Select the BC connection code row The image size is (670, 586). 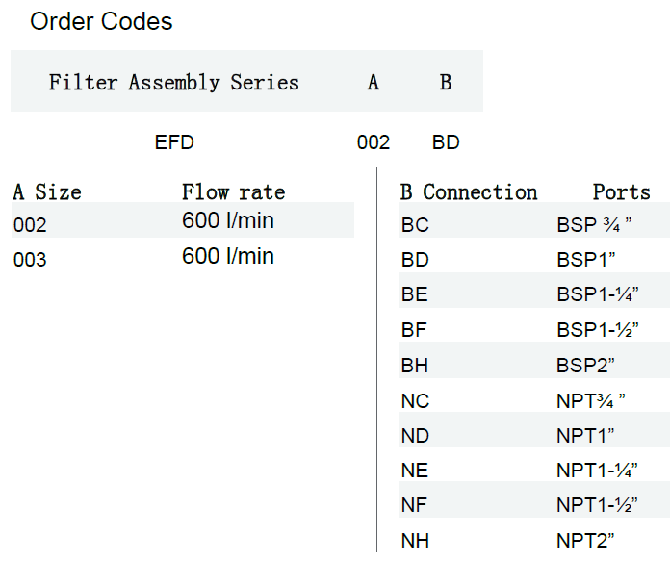tap(415, 226)
